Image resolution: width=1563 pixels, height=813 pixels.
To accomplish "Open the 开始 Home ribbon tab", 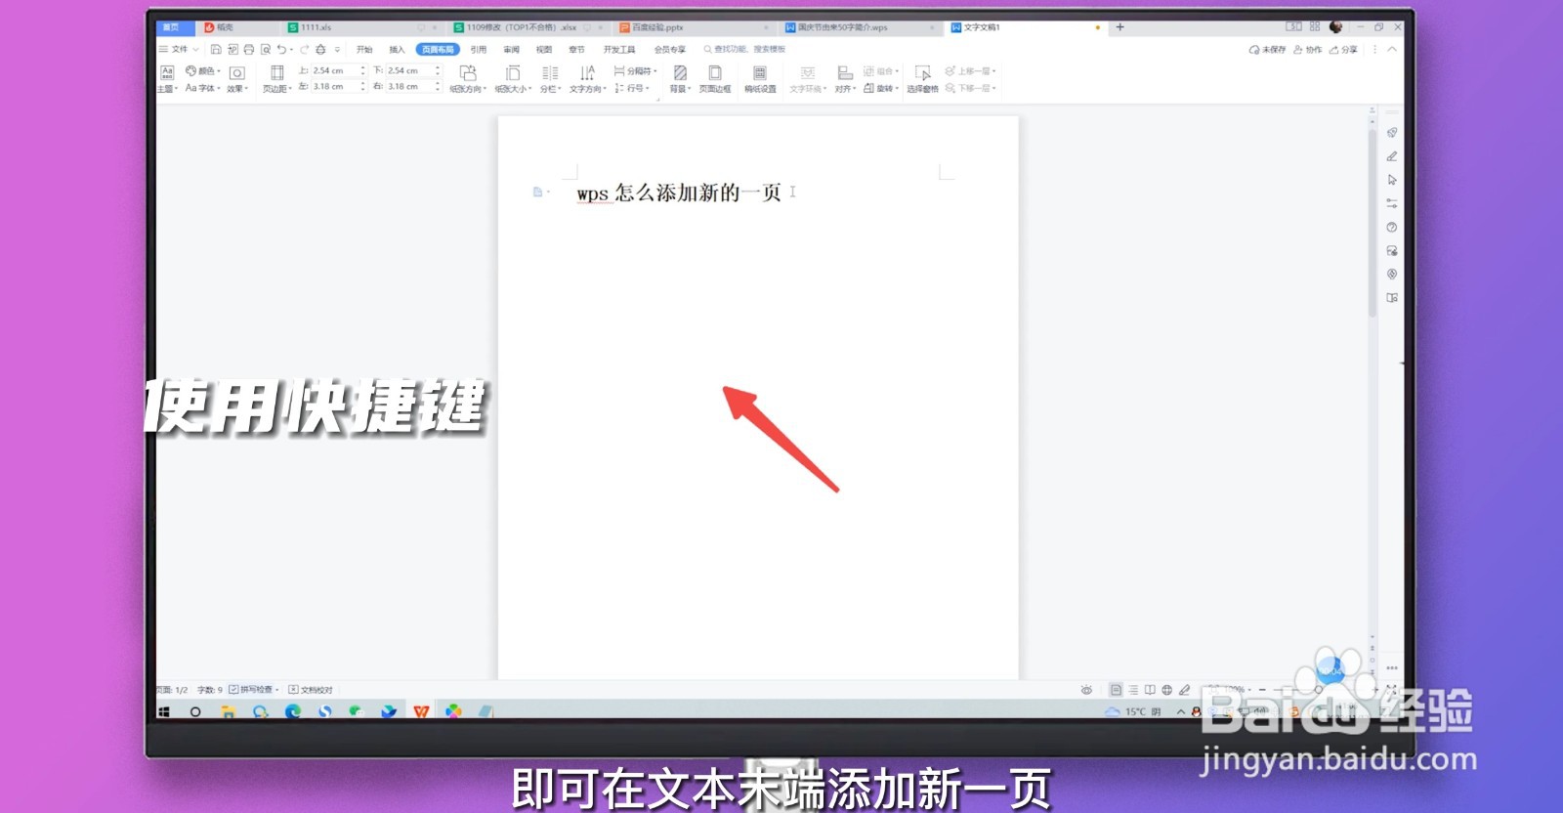I will tap(364, 49).
